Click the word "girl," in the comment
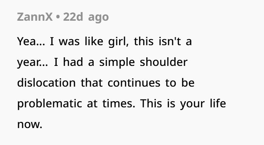The image size is (264, 145). pyautogui.click(x=118, y=42)
